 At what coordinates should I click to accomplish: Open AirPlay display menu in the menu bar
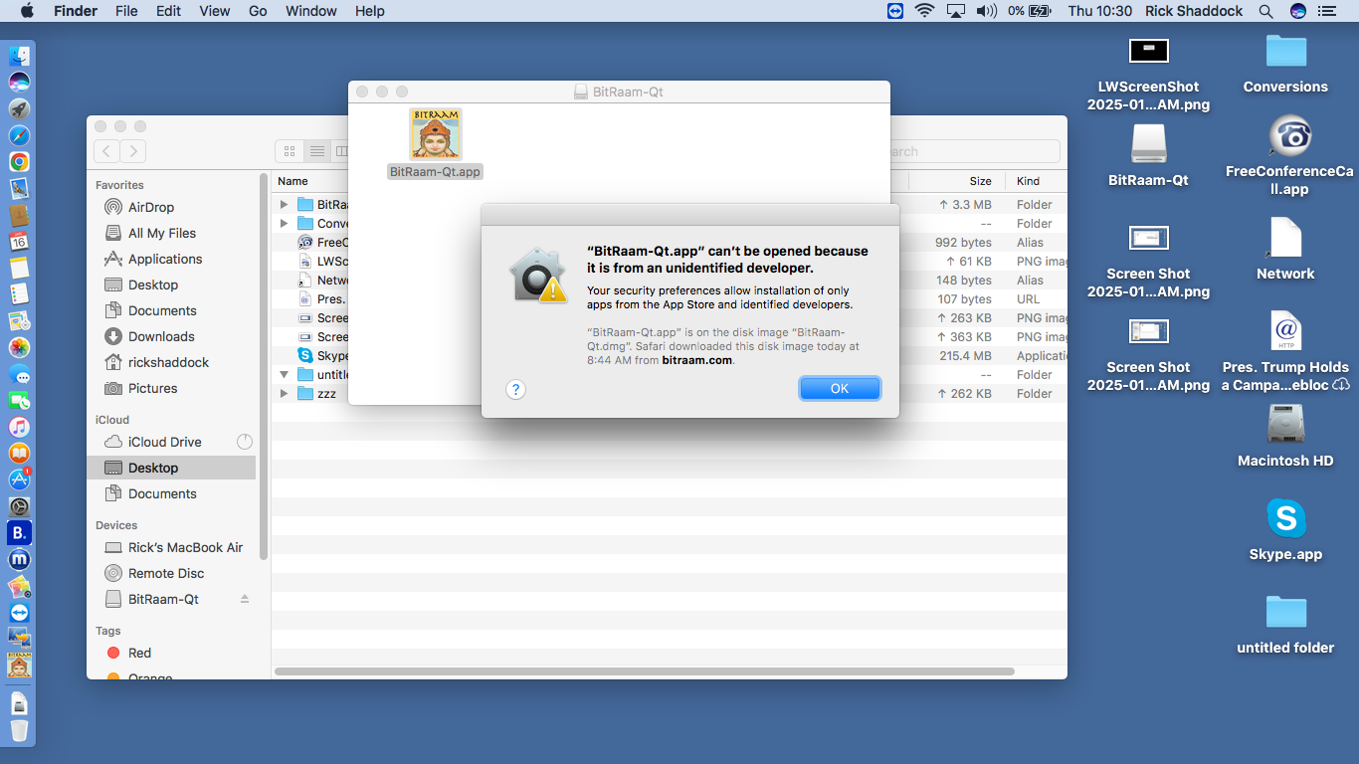pos(956,11)
